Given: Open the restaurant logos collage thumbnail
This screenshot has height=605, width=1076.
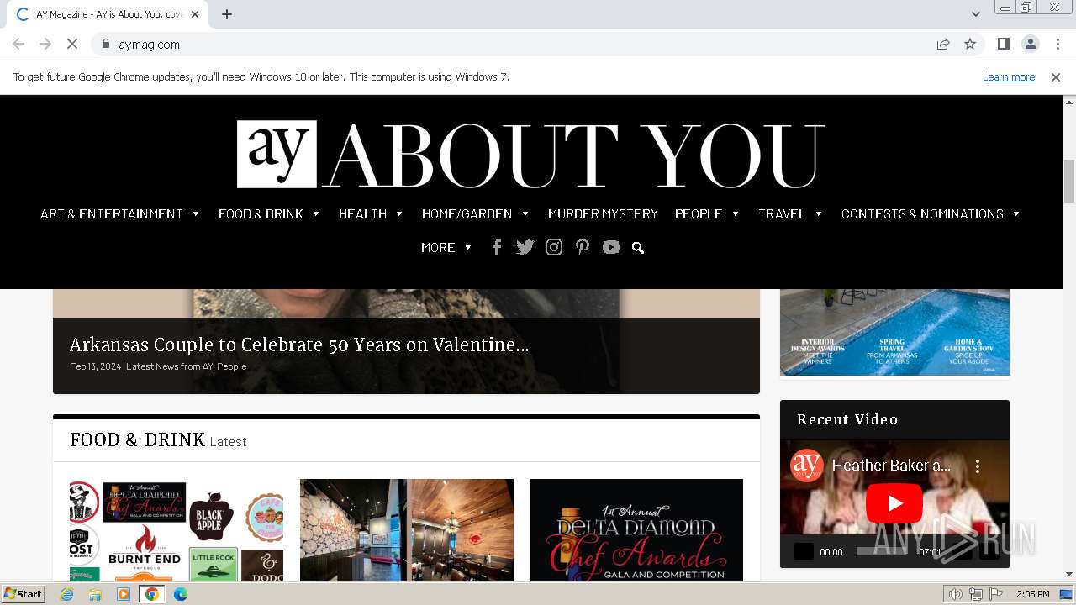Looking at the screenshot, I should coord(177,530).
